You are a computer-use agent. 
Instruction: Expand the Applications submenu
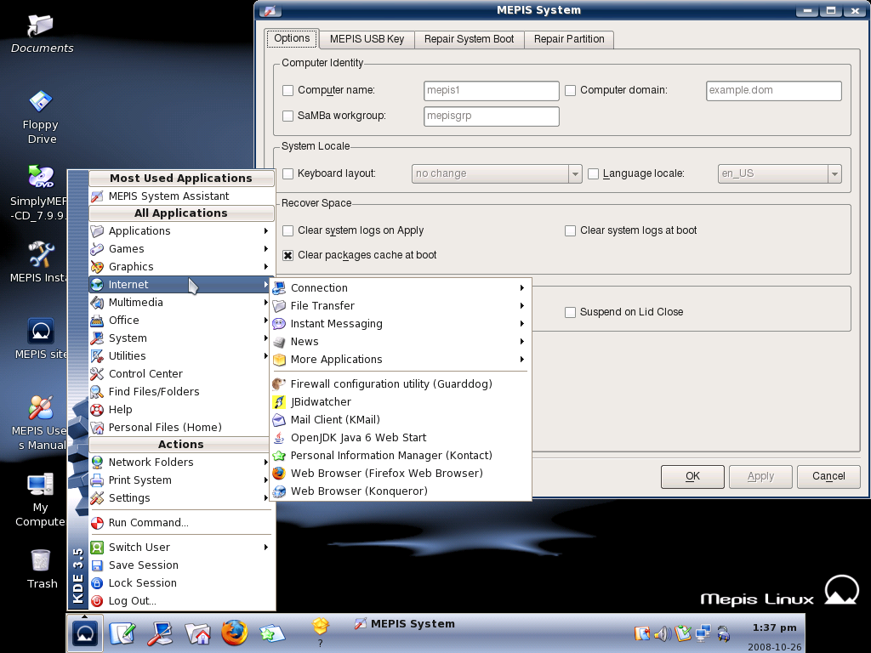click(x=181, y=231)
